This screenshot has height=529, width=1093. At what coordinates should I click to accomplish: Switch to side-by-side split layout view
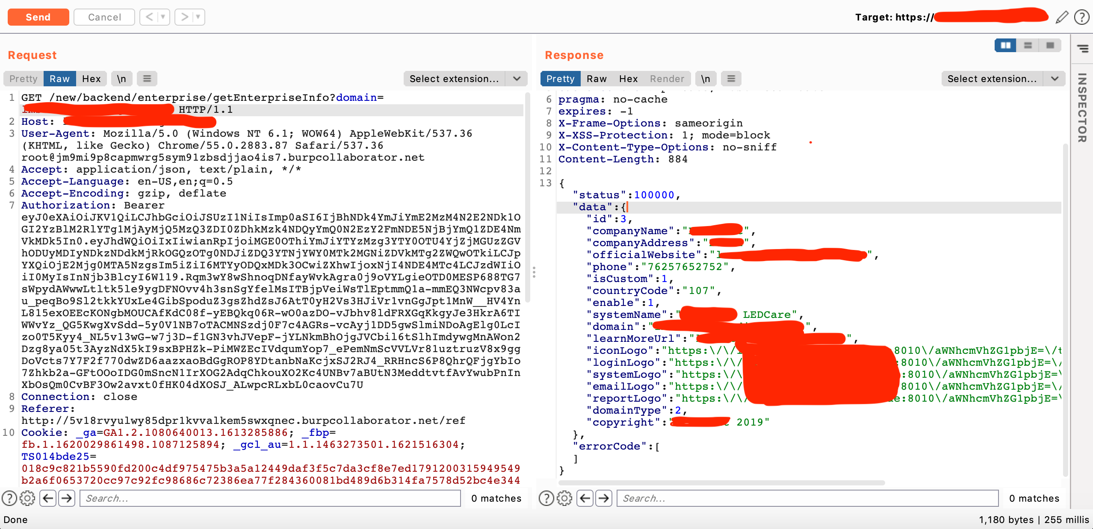1005,45
